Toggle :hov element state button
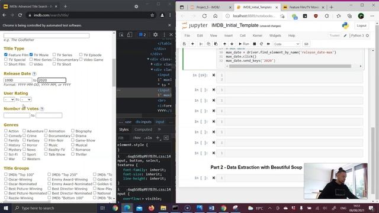This screenshot has width=379, height=213. pyautogui.click(x=137, y=138)
